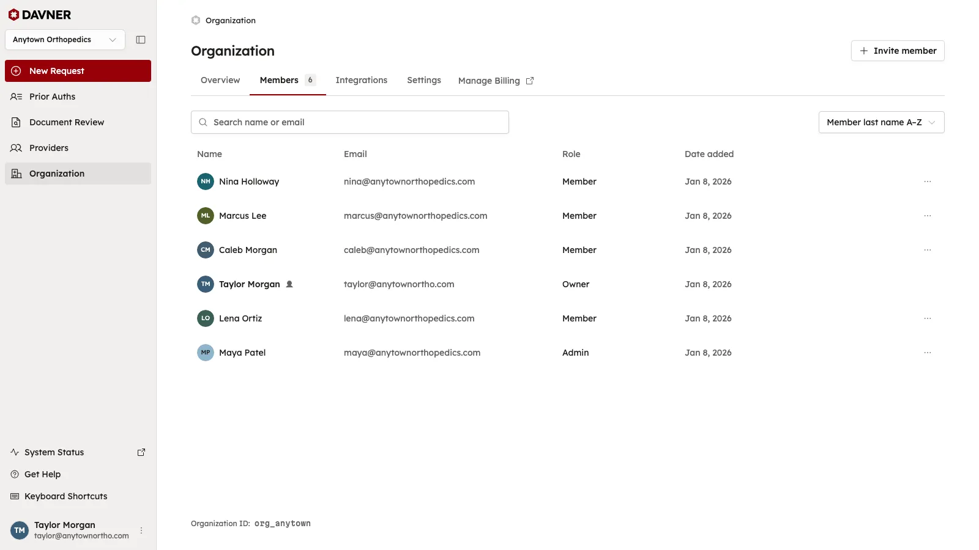
Task: Open Document Review from sidebar
Action: (x=78, y=122)
